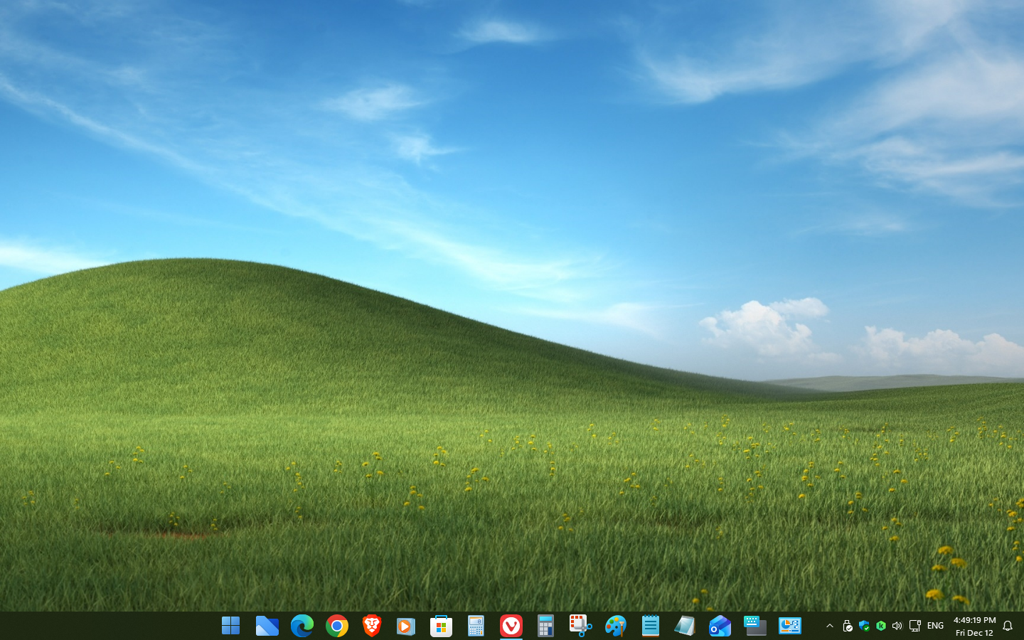The width and height of the screenshot is (1024, 640).
Task: Open the media player icon with play button
Action: tap(406, 626)
